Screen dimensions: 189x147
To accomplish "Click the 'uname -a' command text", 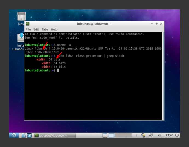I will [64, 45].
